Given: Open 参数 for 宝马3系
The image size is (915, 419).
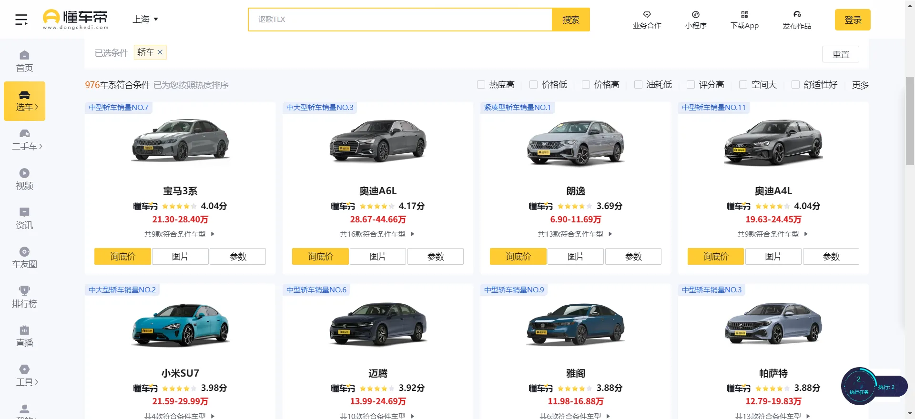Looking at the screenshot, I should 238,256.
